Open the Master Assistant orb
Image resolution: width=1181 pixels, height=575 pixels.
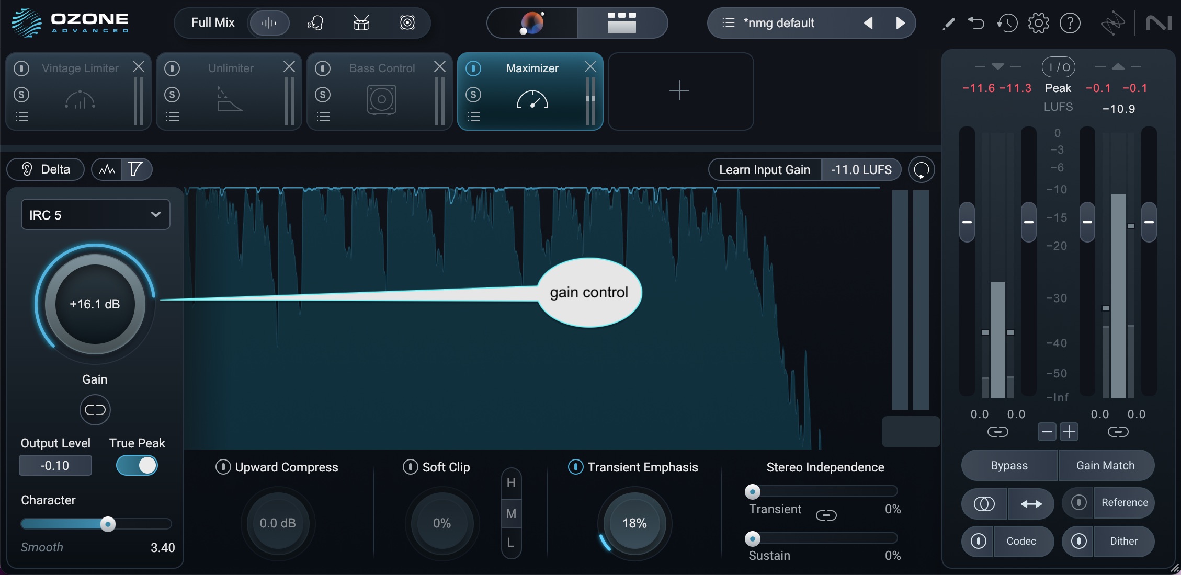[532, 23]
